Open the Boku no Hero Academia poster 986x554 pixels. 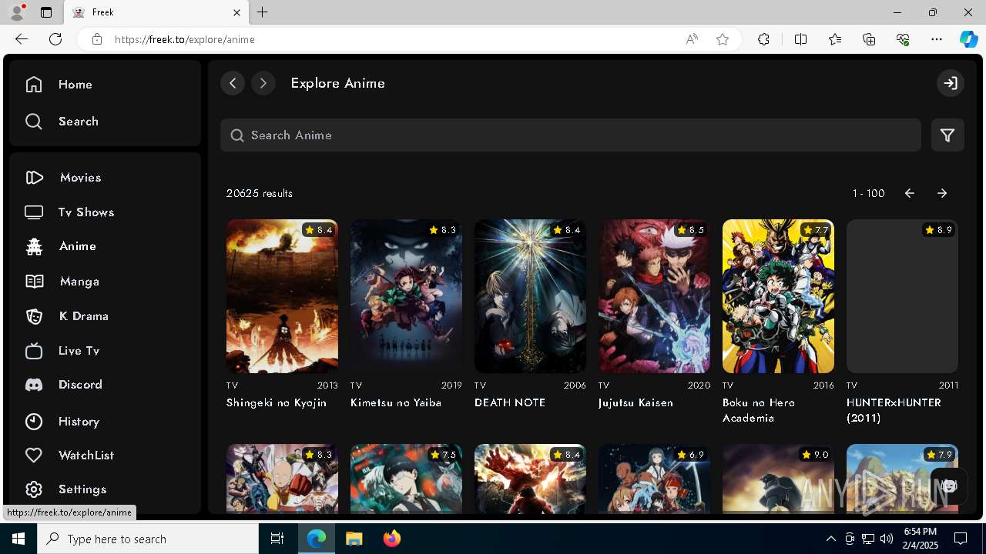pyautogui.click(x=778, y=296)
